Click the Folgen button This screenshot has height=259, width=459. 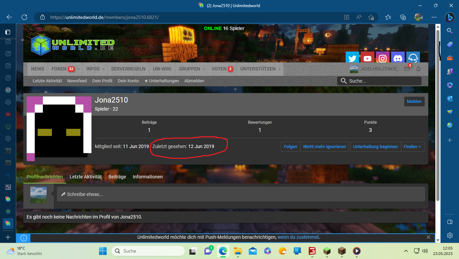point(290,147)
